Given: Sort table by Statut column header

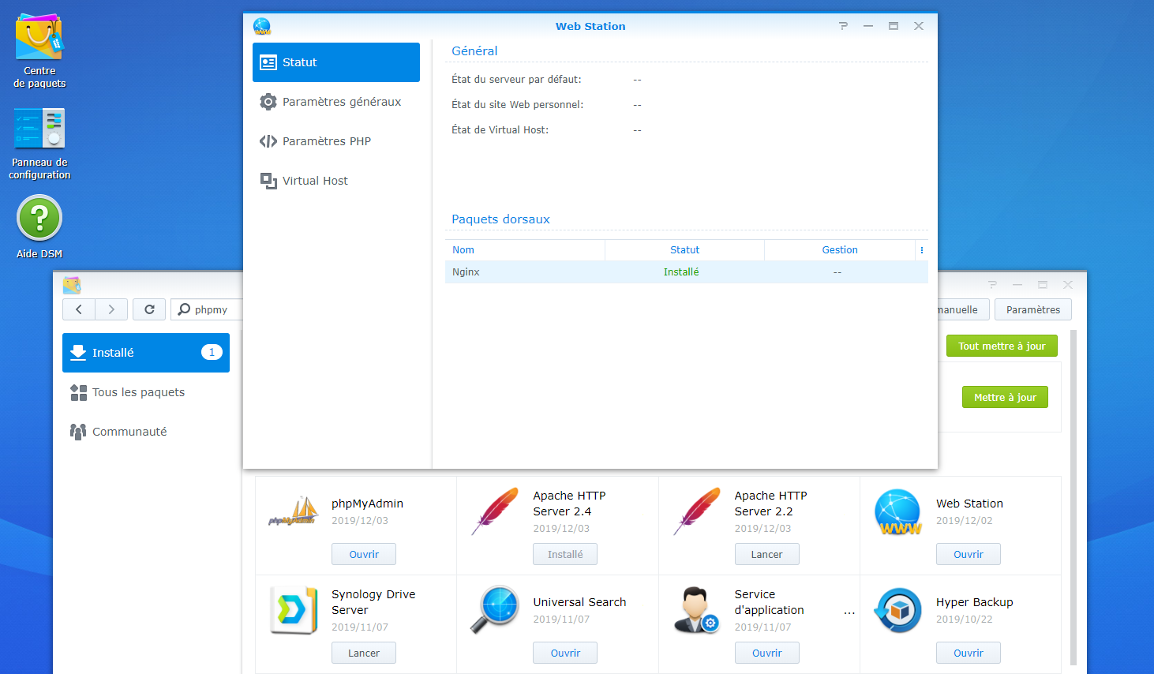Looking at the screenshot, I should pyautogui.click(x=684, y=250).
